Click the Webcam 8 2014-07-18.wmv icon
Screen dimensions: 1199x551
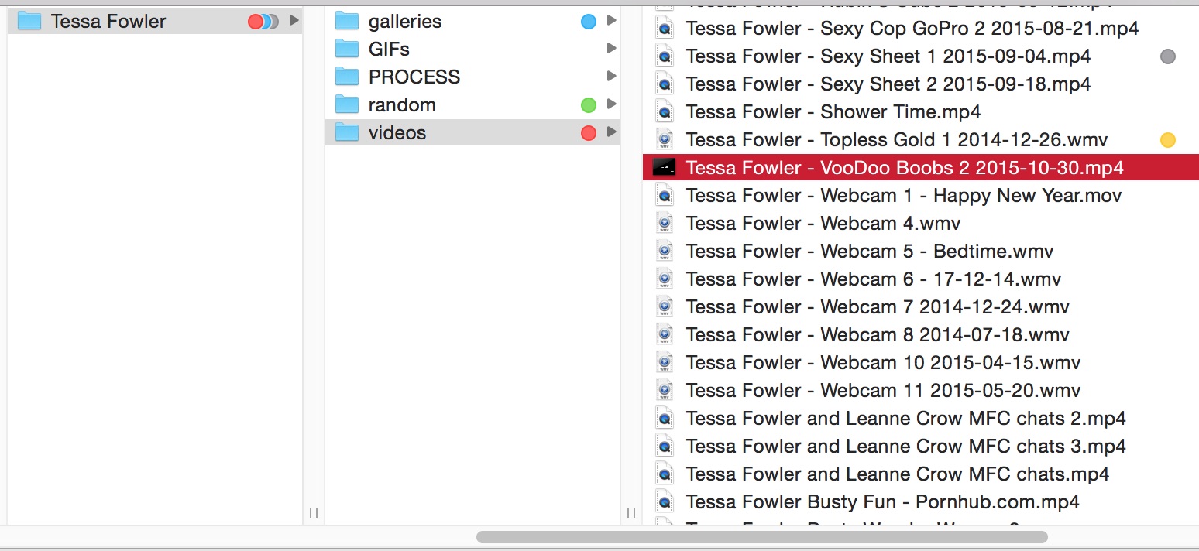(x=664, y=335)
